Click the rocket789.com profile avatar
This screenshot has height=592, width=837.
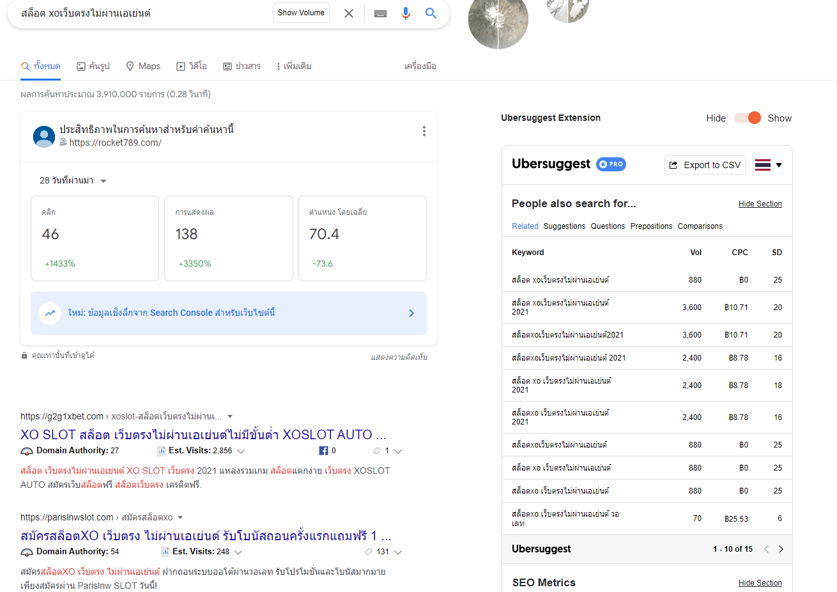pyautogui.click(x=44, y=136)
